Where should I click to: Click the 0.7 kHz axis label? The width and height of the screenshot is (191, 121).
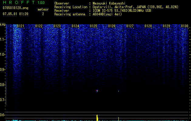[x=2, y=100]
